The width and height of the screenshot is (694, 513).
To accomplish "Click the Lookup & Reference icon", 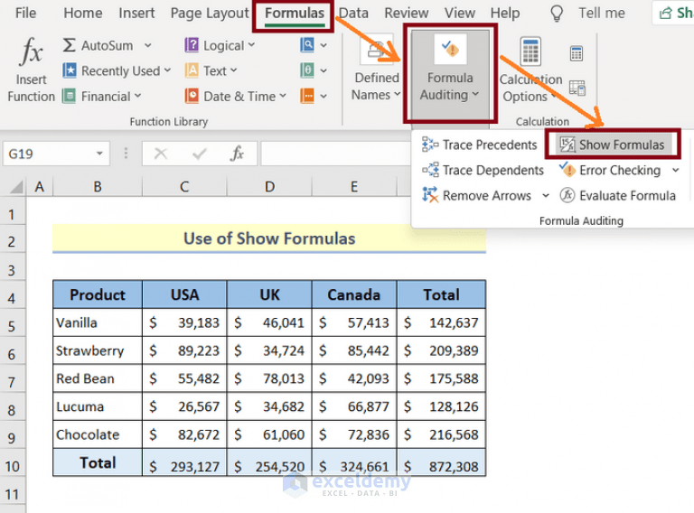I will point(307,45).
